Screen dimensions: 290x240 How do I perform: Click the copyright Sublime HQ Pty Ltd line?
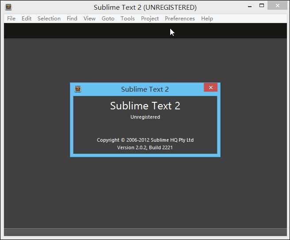pyautogui.click(x=145, y=140)
